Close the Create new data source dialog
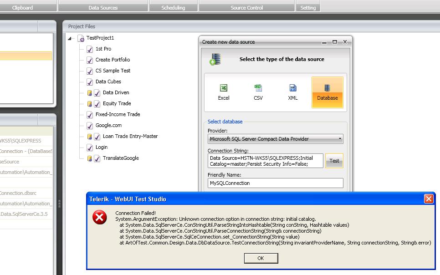 (x=345, y=42)
